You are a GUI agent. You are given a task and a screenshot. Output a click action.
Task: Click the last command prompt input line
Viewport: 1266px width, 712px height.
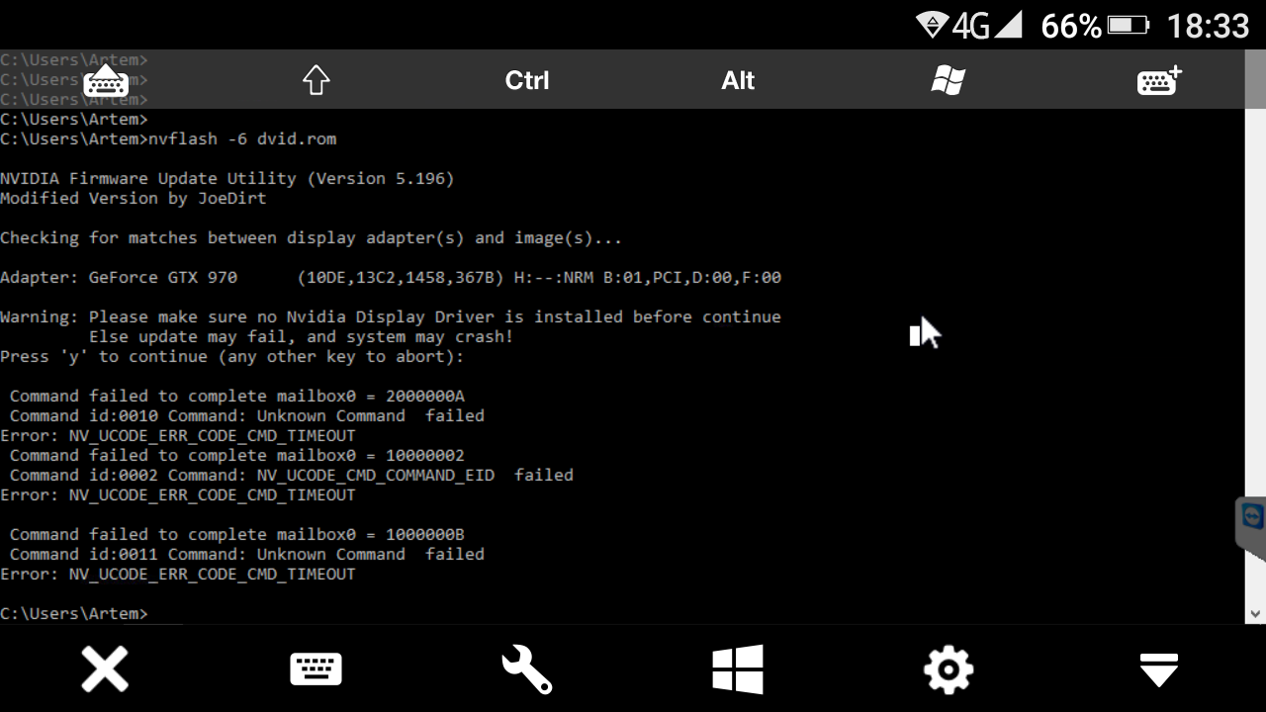[74, 614]
